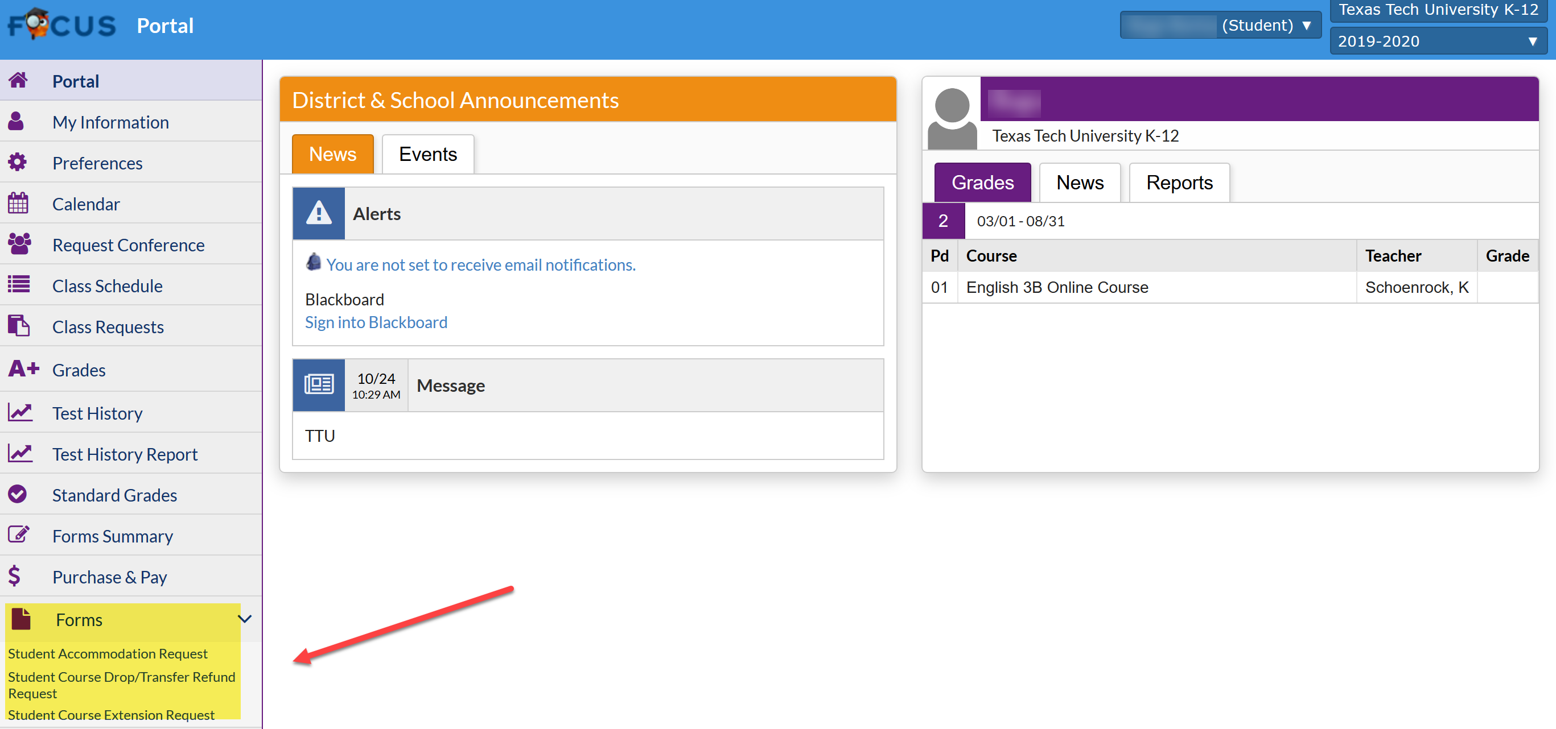
Task: Go to My Information
Action: 131,121
